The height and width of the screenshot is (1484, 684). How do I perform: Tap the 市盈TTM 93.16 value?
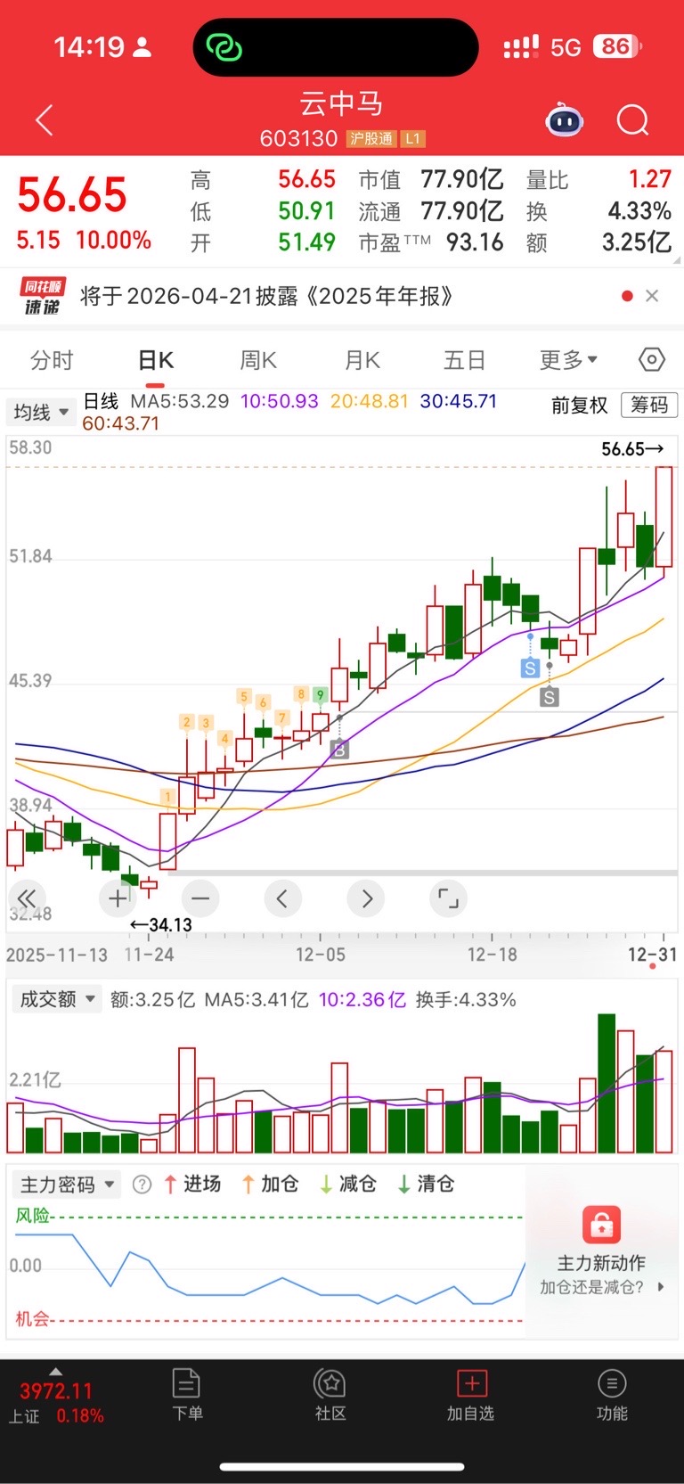475,242
